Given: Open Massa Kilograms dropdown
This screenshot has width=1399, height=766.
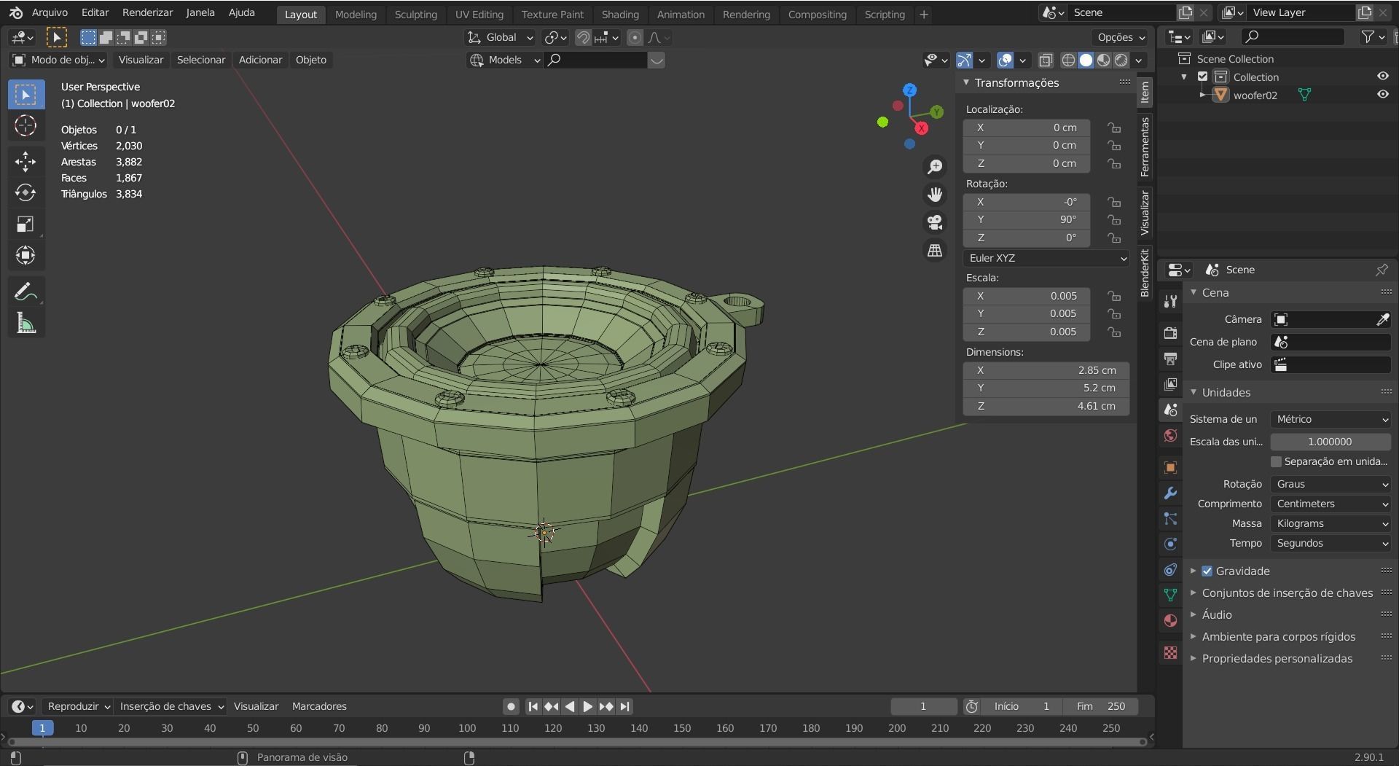Looking at the screenshot, I should pos(1331,523).
